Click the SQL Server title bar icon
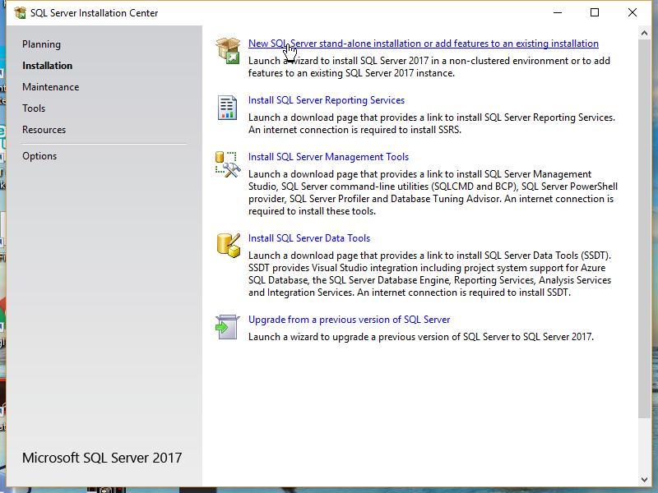This screenshot has width=658, height=493. tap(20, 12)
